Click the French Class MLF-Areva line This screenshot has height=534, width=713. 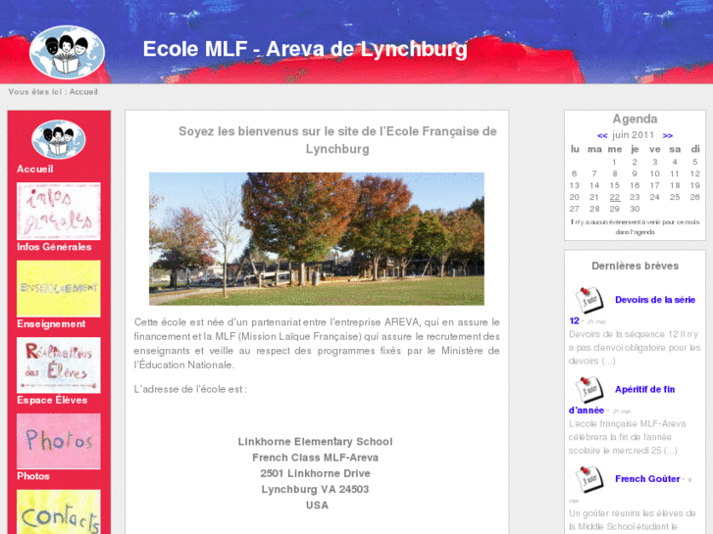pyautogui.click(x=315, y=458)
